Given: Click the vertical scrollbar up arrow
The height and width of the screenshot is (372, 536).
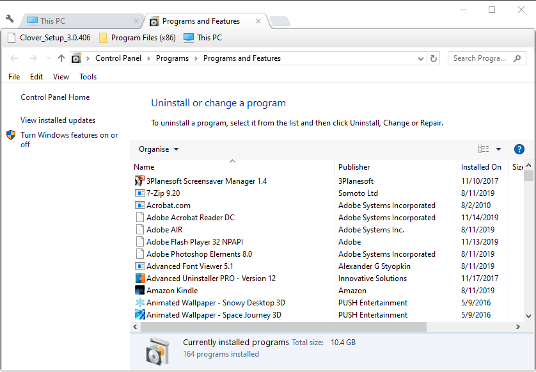Looking at the screenshot, I should pyautogui.click(x=528, y=166).
